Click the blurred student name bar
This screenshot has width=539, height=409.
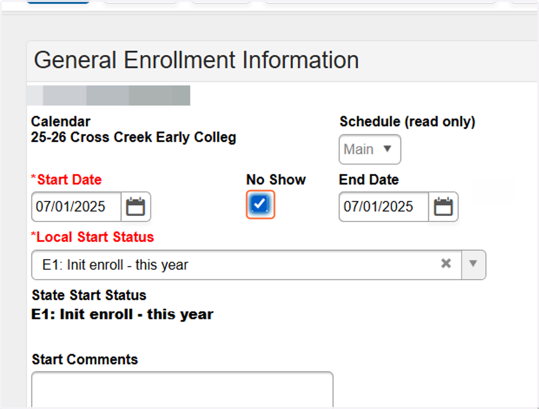coord(108,96)
